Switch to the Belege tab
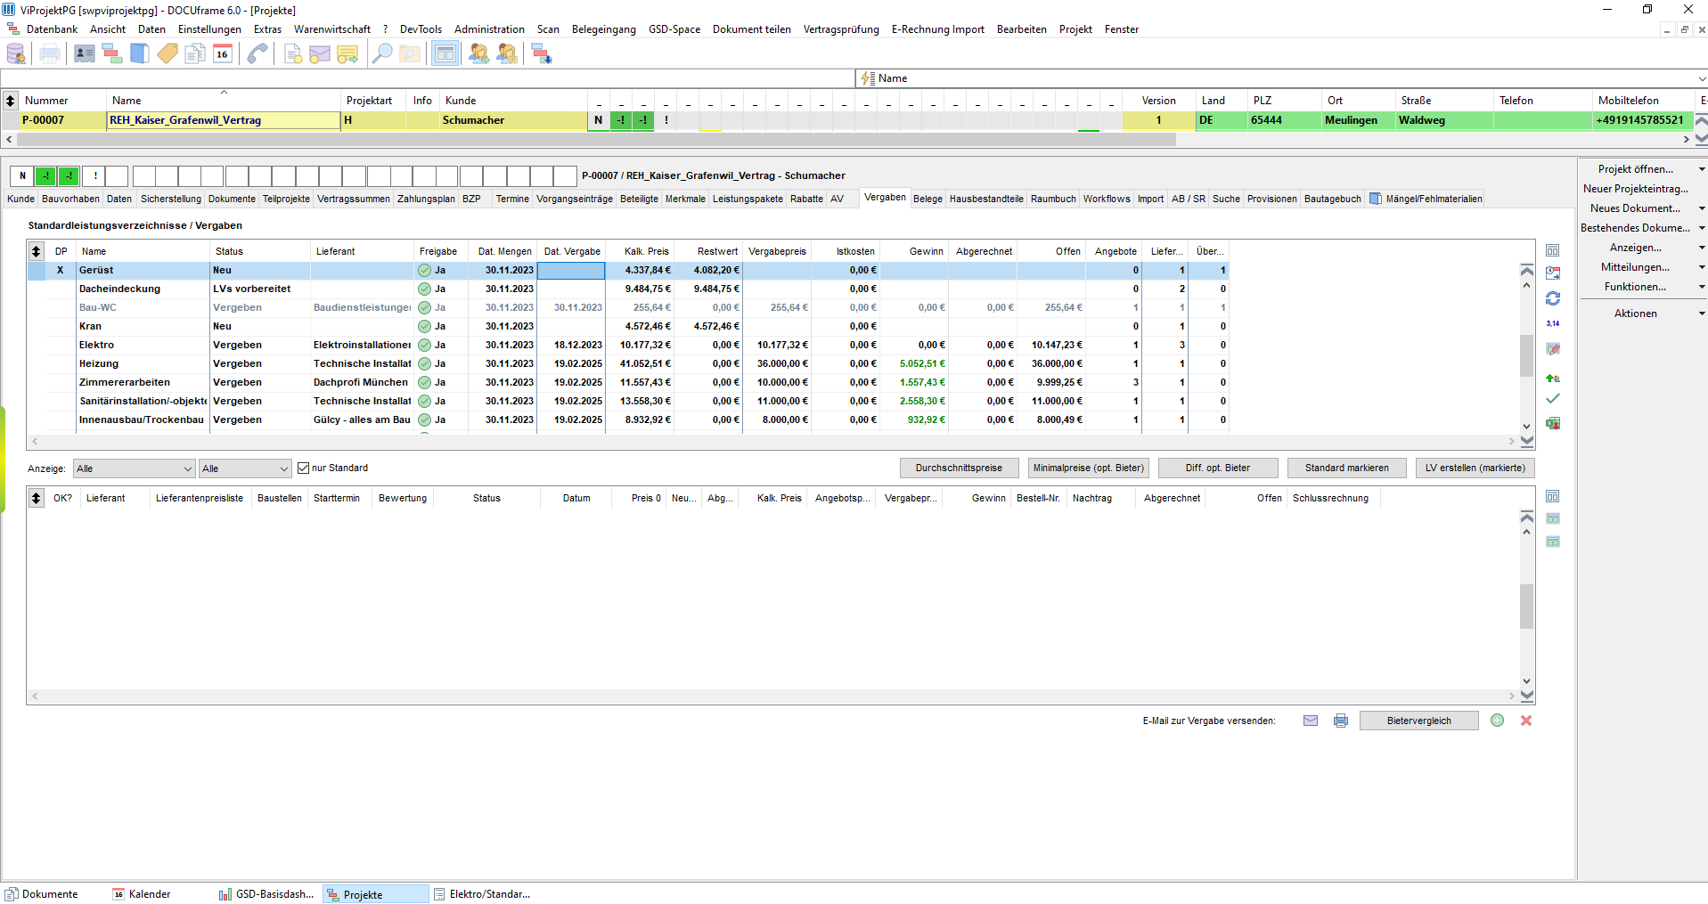Screen dimensions: 1708x904 coord(928,199)
